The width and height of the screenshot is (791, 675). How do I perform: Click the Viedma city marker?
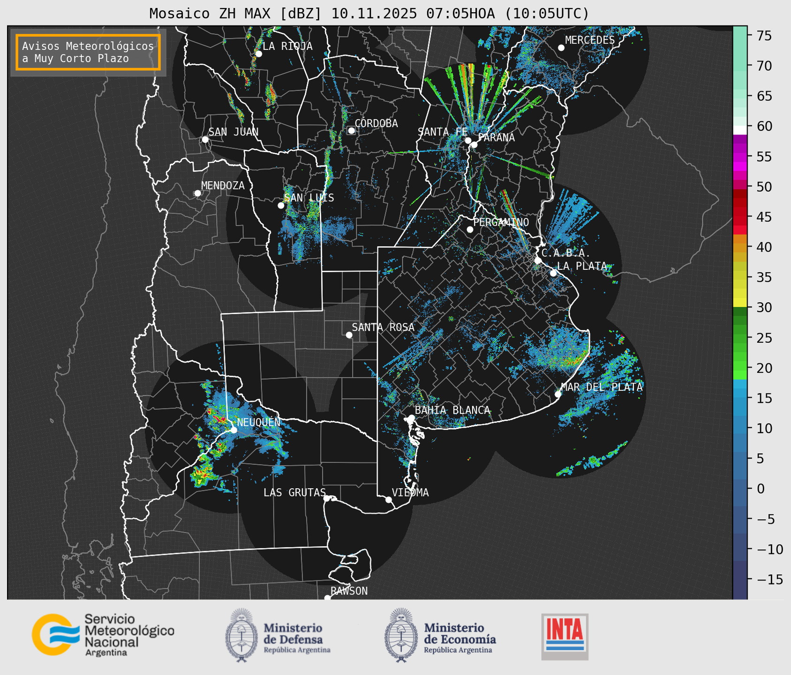tap(389, 500)
